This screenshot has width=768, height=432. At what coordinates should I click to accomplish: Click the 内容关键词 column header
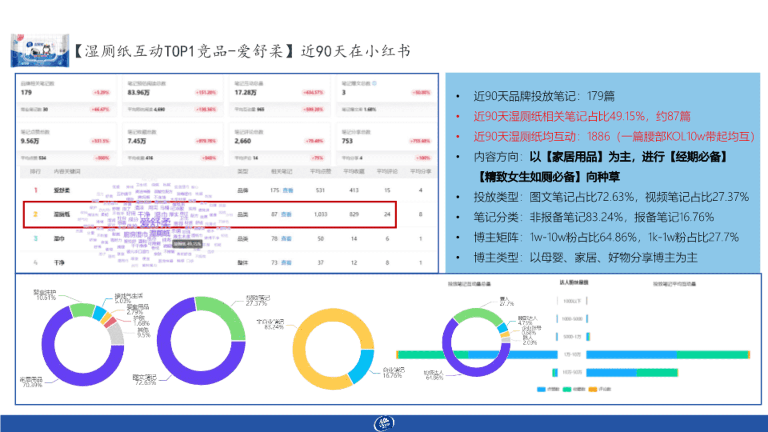pyautogui.click(x=67, y=172)
